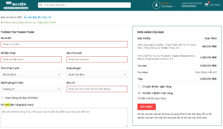Click 'Ấn vào đây để nhập mã' link
The height and width of the screenshot is (129, 223).
pos(37,17)
